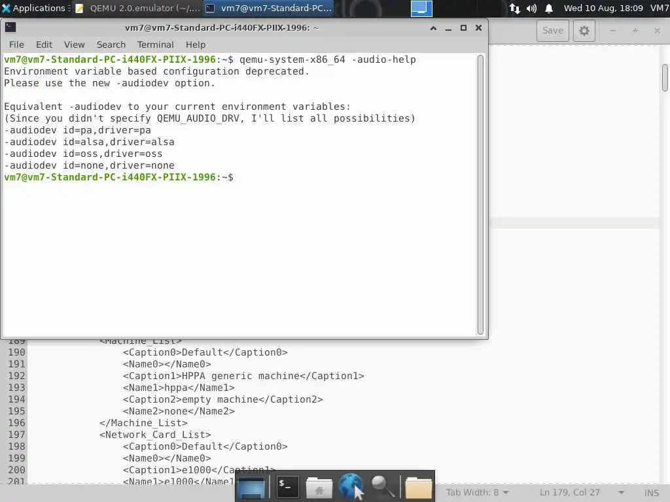670x502 pixels.
Task: Click 'Please use the new -audiodev option.' line
Action: (x=110, y=83)
